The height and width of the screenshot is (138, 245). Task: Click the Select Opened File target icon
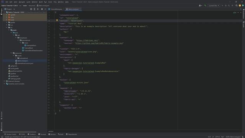tap(31, 9)
